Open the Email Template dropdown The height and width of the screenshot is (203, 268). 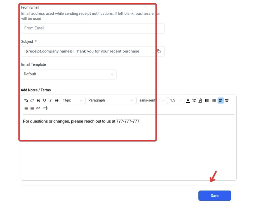click(69, 74)
